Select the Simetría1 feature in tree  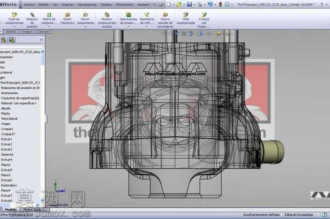click(7, 155)
